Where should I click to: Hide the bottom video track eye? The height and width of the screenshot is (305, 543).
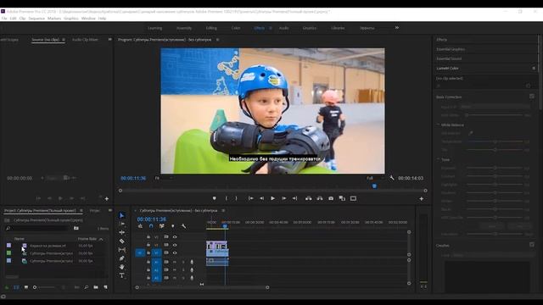pos(175,252)
